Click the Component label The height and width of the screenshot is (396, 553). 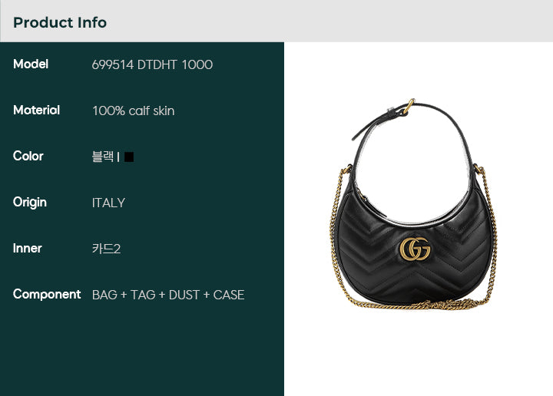click(47, 294)
